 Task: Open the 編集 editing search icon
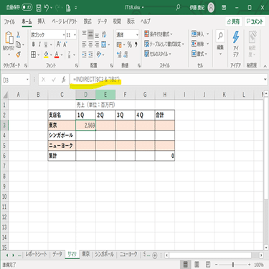(x=220, y=37)
